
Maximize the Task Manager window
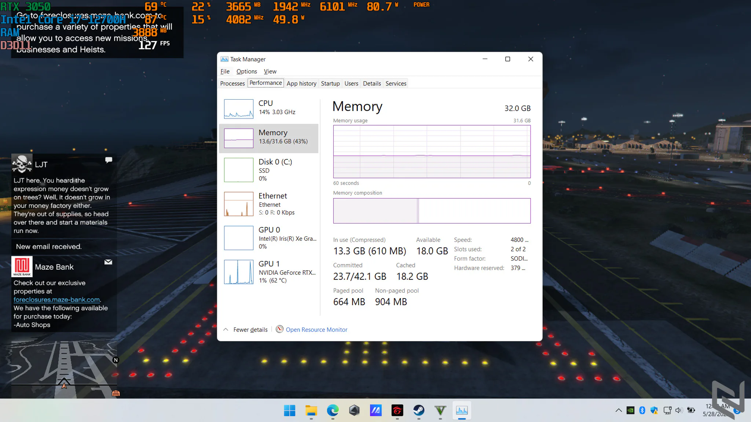tap(508, 59)
